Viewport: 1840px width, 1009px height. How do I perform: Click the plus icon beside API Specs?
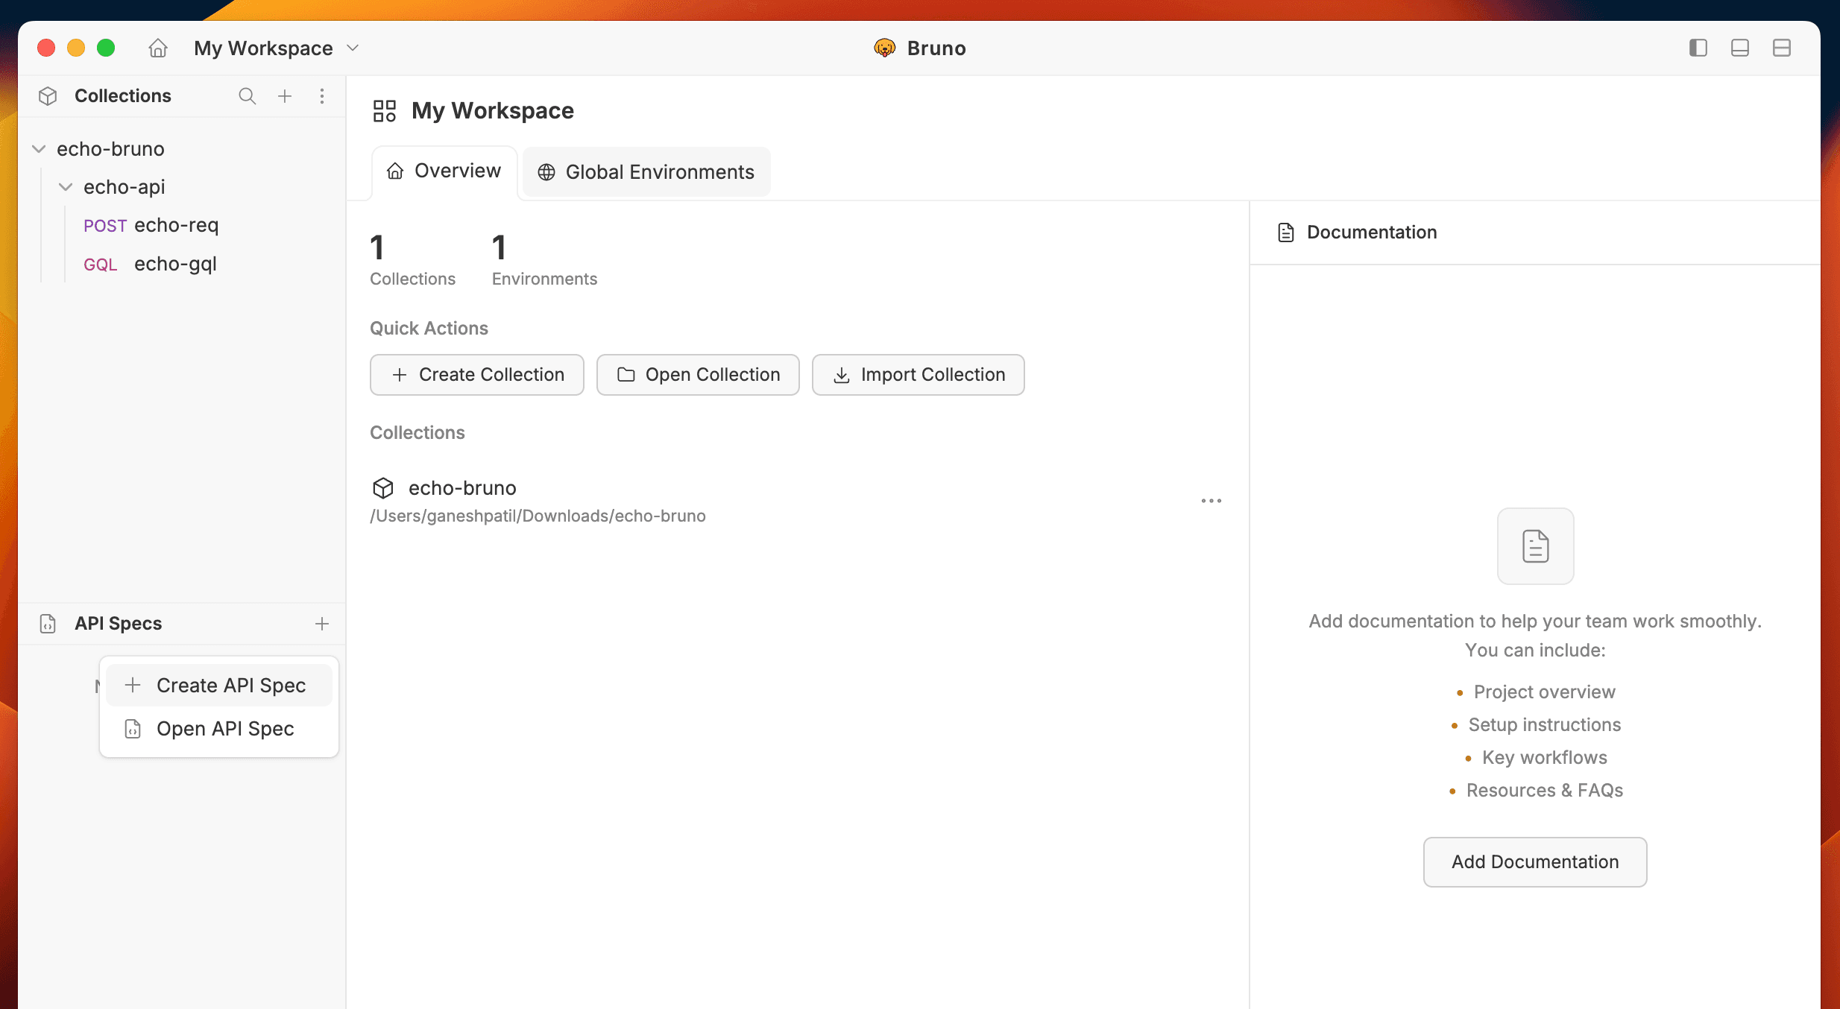coord(322,624)
